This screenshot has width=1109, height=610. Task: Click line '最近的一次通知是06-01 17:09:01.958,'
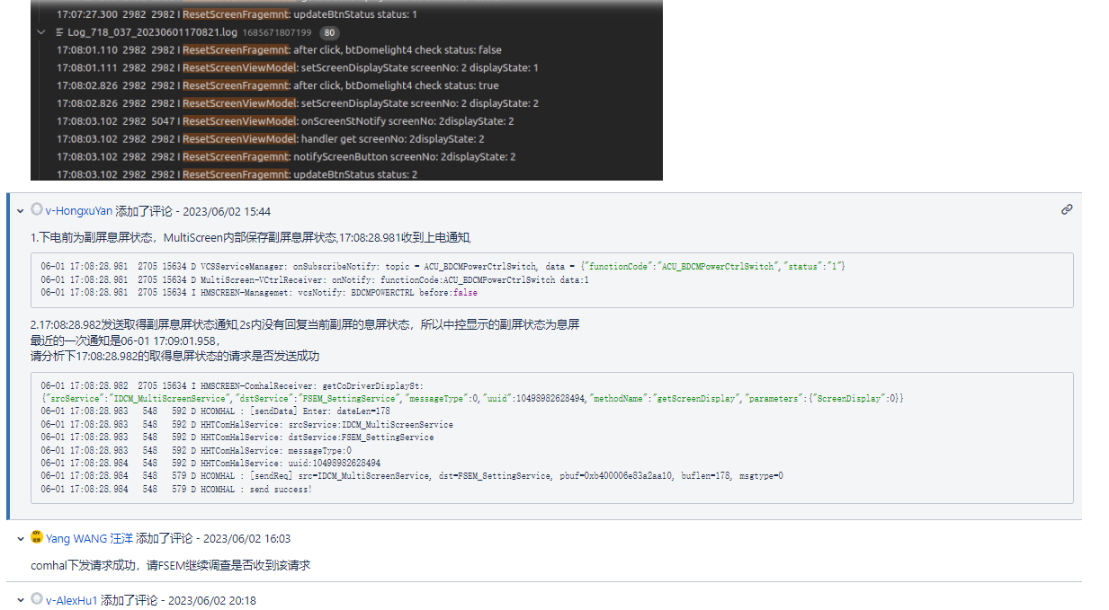pos(124,340)
